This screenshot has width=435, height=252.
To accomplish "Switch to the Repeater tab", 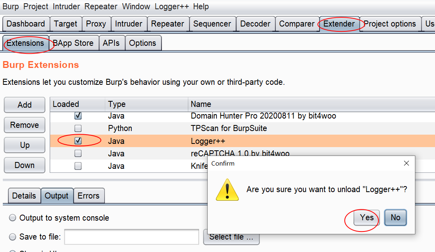I will [x=167, y=24].
